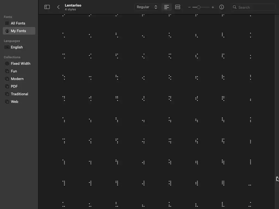Click the Lentariso font title
This screenshot has height=209, width=279.
(x=73, y=5)
